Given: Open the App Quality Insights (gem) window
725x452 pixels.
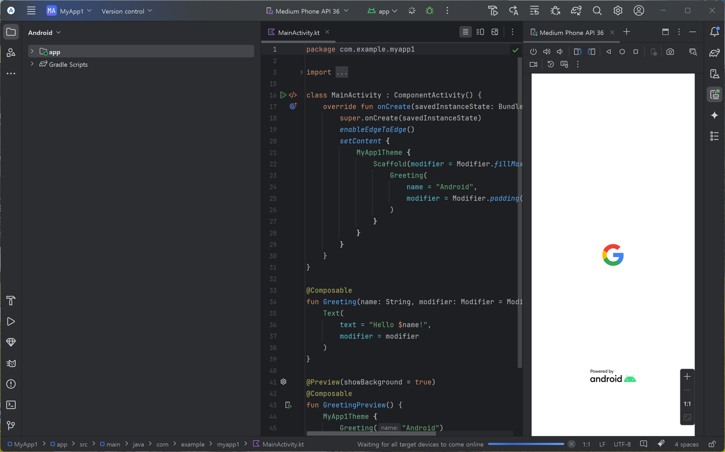Looking at the screenshot, I should [11, 342].
